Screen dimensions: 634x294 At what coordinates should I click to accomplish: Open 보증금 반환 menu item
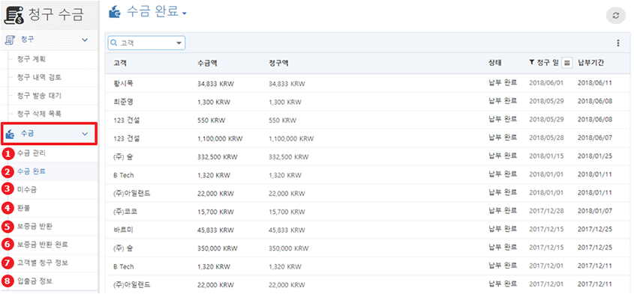[35, 226]
